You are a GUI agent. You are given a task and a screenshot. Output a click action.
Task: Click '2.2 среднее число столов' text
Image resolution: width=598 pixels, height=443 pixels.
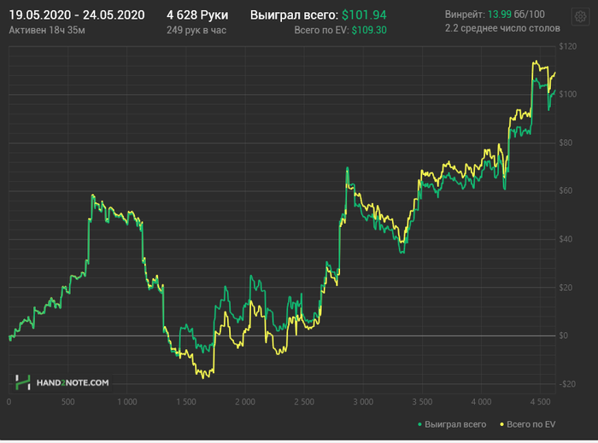(x=502, y=28)
